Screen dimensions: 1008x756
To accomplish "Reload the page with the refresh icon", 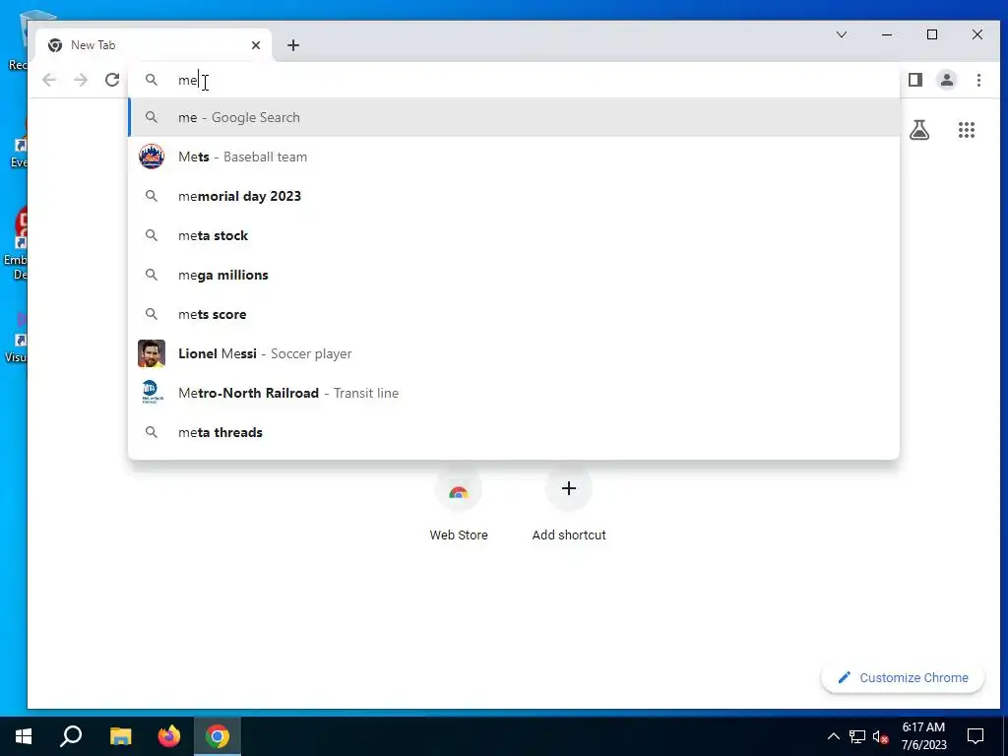I will click(112, 80).
